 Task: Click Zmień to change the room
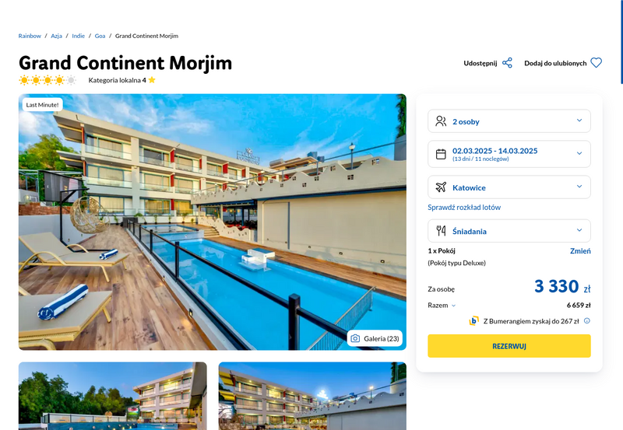point(580,250)
